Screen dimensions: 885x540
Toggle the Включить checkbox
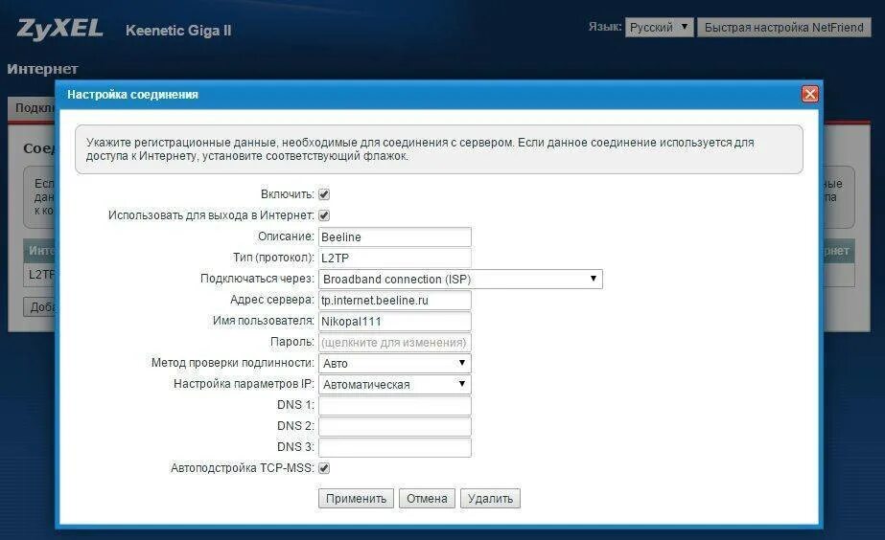coord(324,194)
